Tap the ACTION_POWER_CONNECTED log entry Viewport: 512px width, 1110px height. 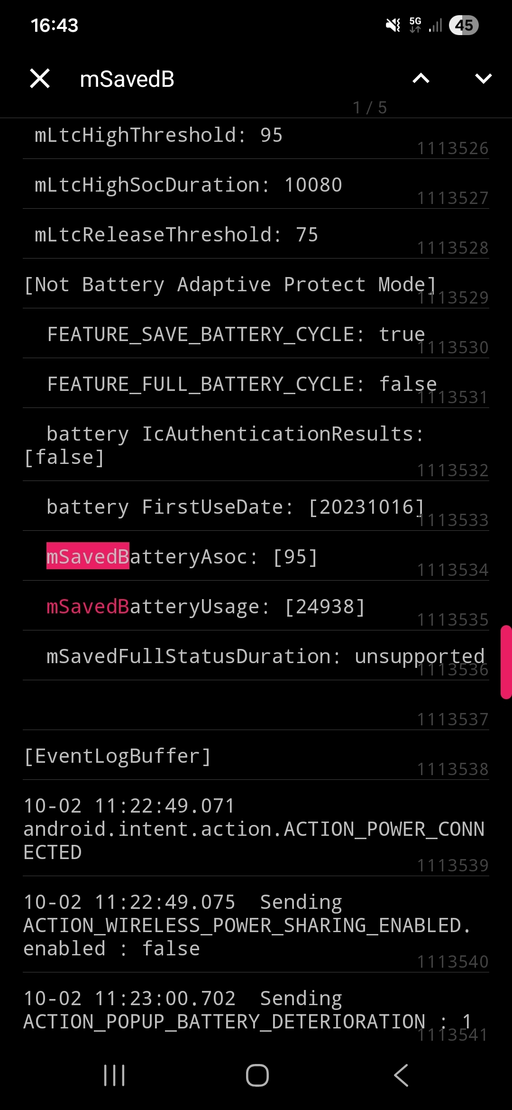coord(254,829)
